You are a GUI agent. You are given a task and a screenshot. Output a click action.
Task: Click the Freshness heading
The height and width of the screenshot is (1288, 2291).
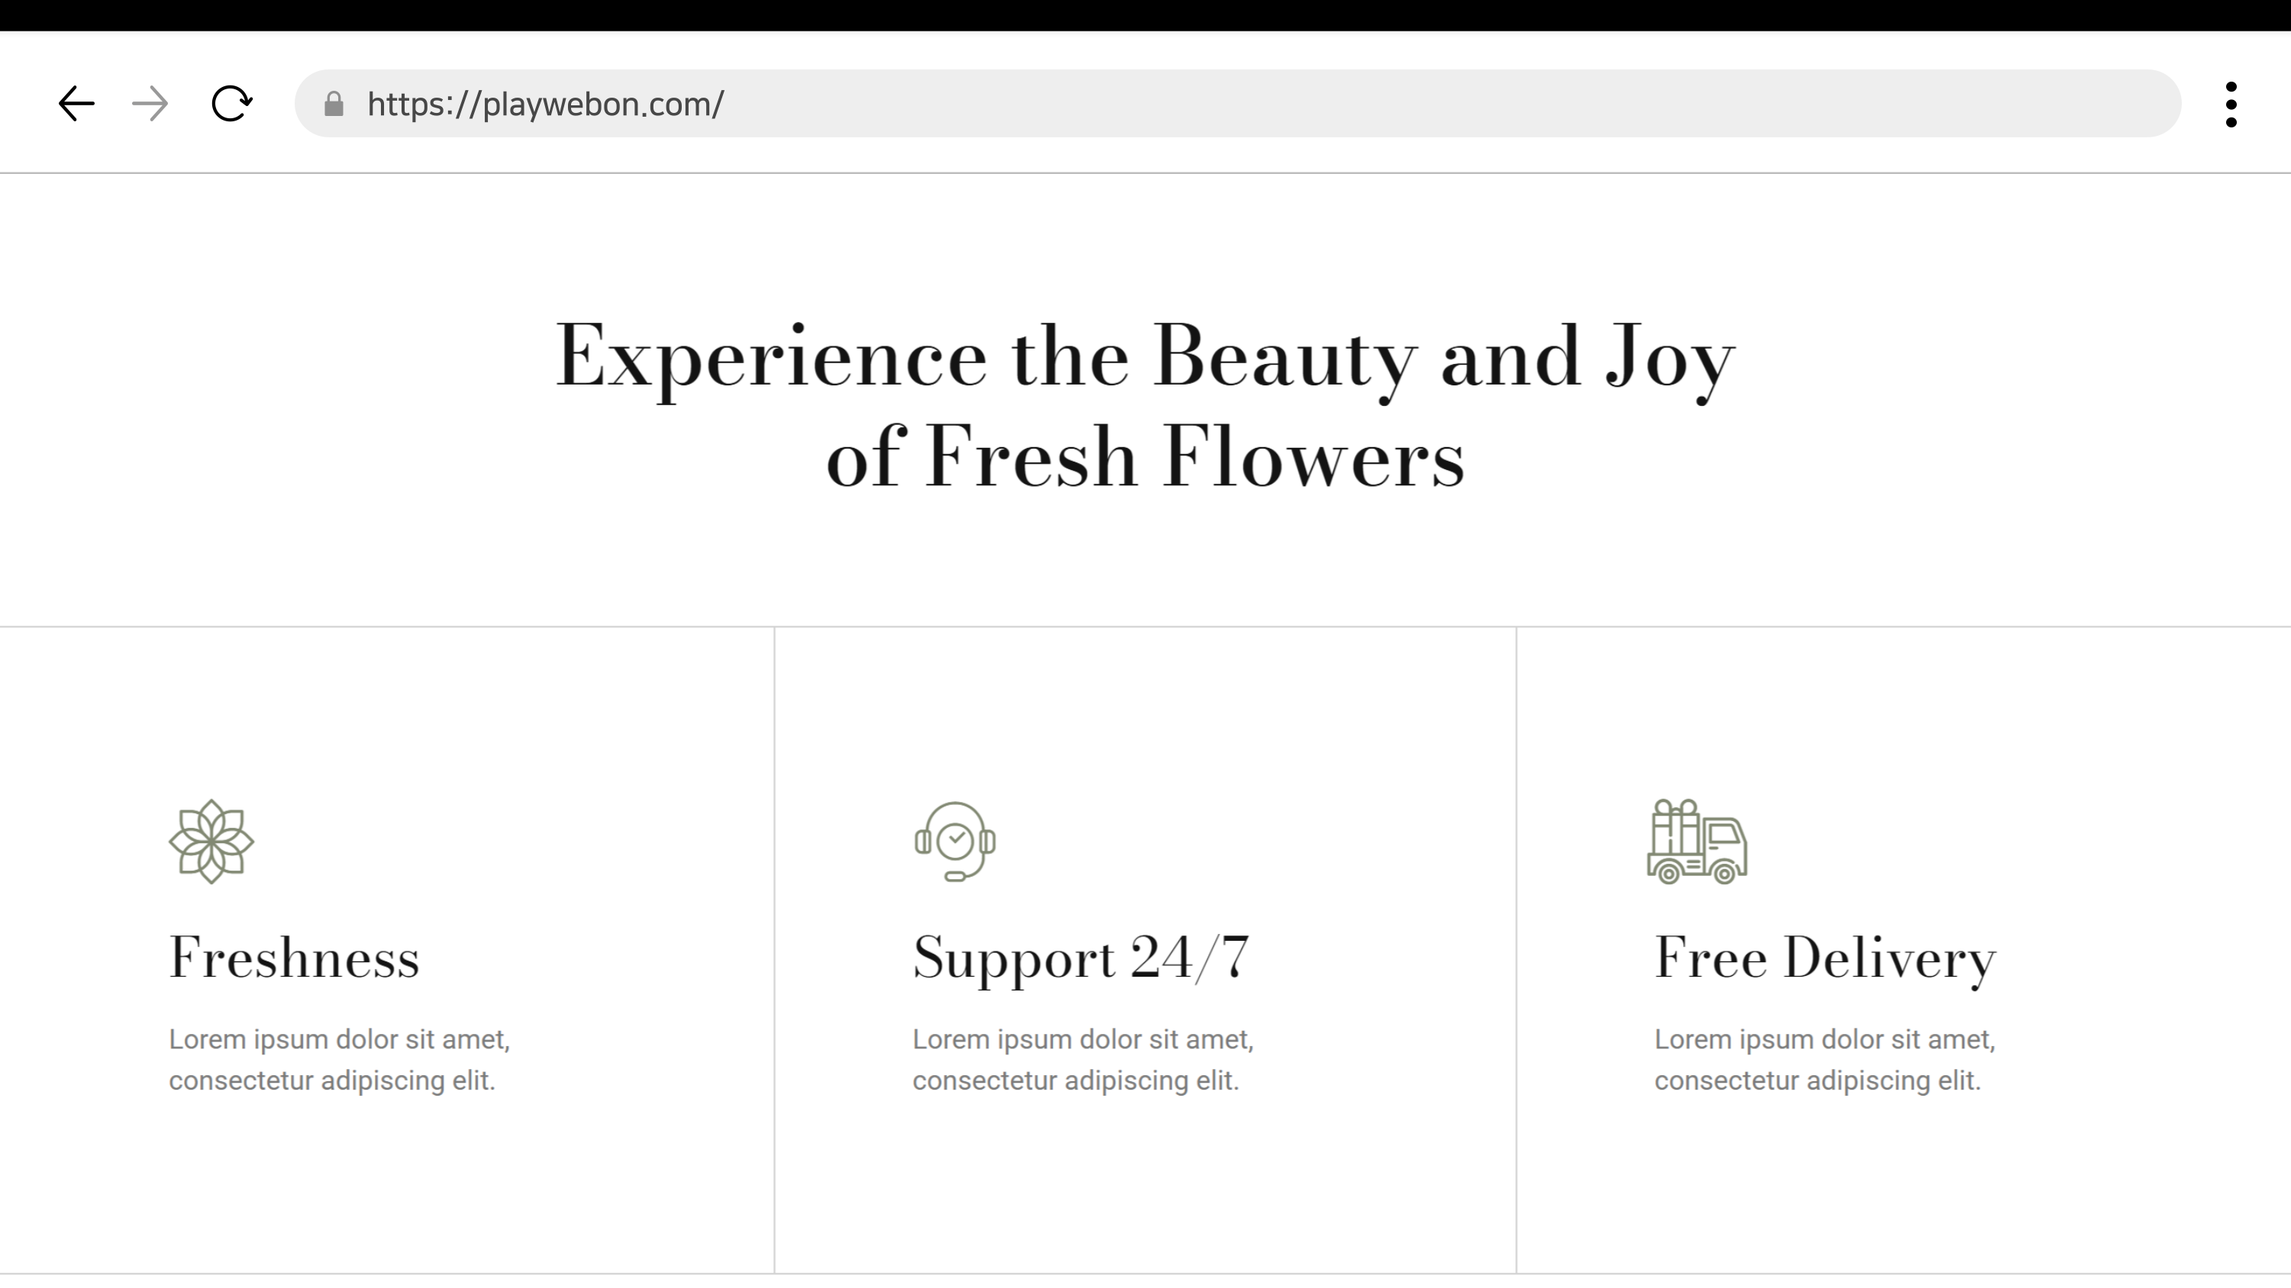click(x=295, y=959)
